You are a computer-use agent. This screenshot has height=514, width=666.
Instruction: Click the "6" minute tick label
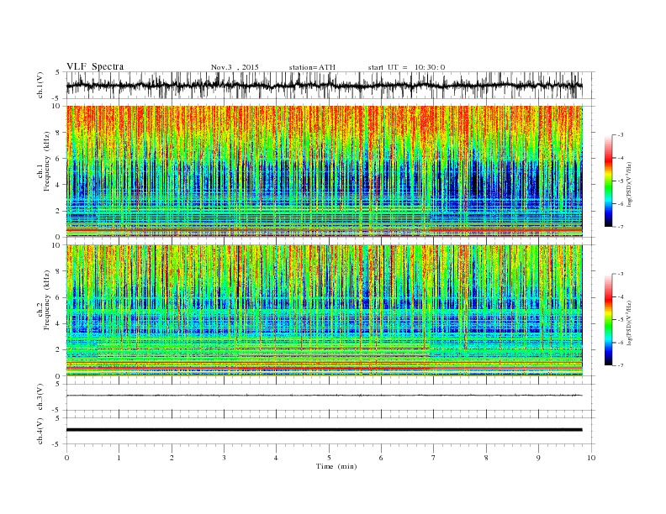pyautogui.click(x=381, y=458)
